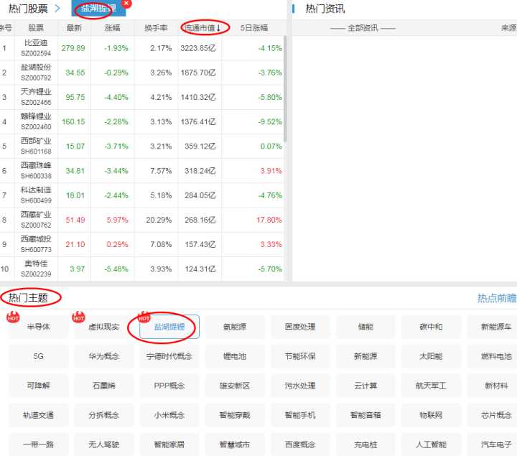Select the 锂电池 theme
517x456 pixels.
(234, 356)
